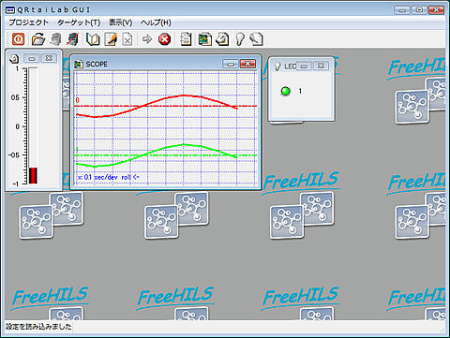Screen dimensions: 450x338
Task: Click the parameter list document icon
Action: click(186, 39)
